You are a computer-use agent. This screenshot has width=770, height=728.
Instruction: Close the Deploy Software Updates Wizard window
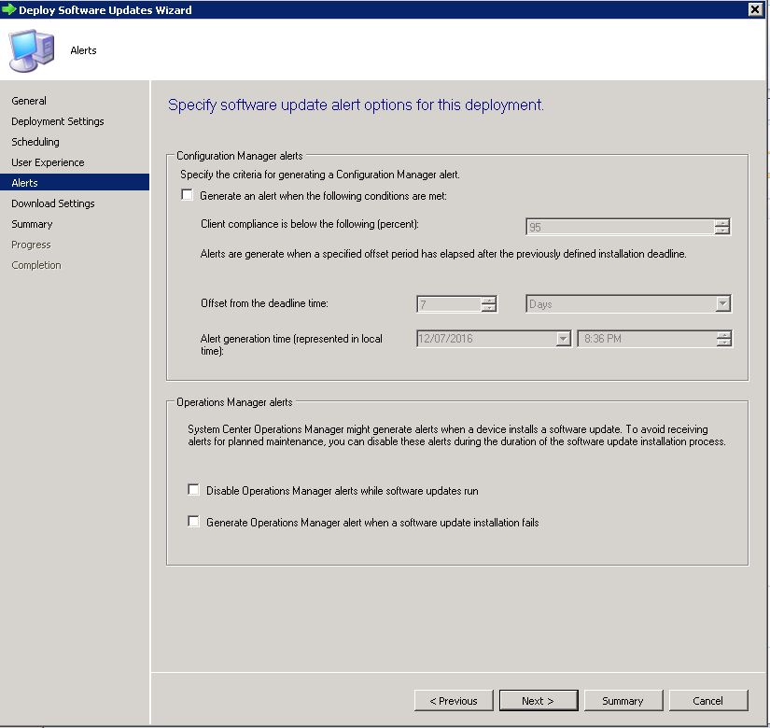[755, 9]
